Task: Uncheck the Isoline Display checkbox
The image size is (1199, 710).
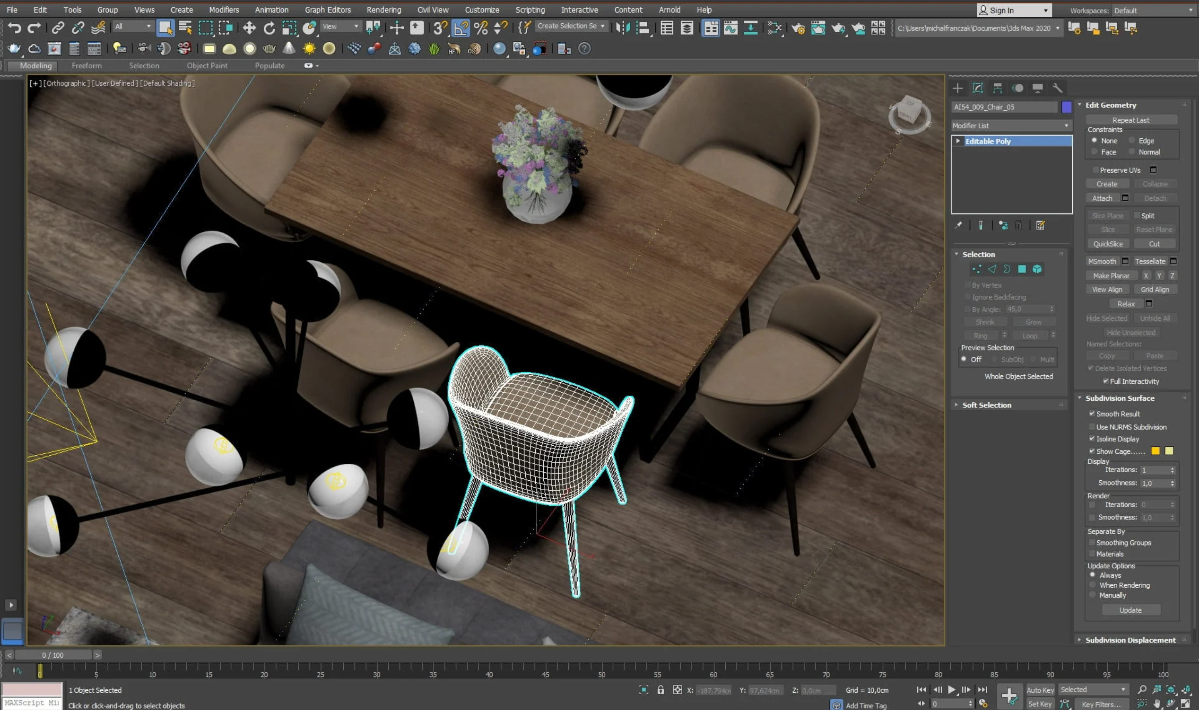Action: (1092, 439)
